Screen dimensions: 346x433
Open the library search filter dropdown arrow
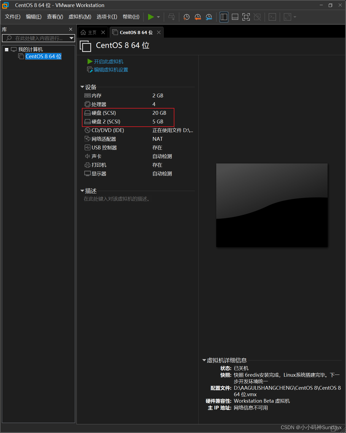click(x=71, y=38)
